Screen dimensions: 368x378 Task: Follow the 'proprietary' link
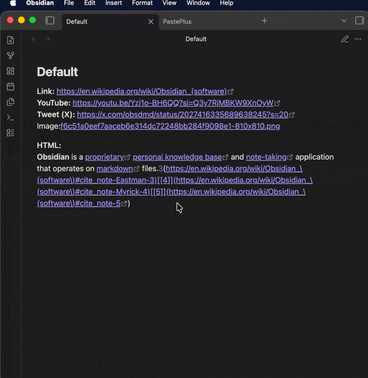coord(105,157)
